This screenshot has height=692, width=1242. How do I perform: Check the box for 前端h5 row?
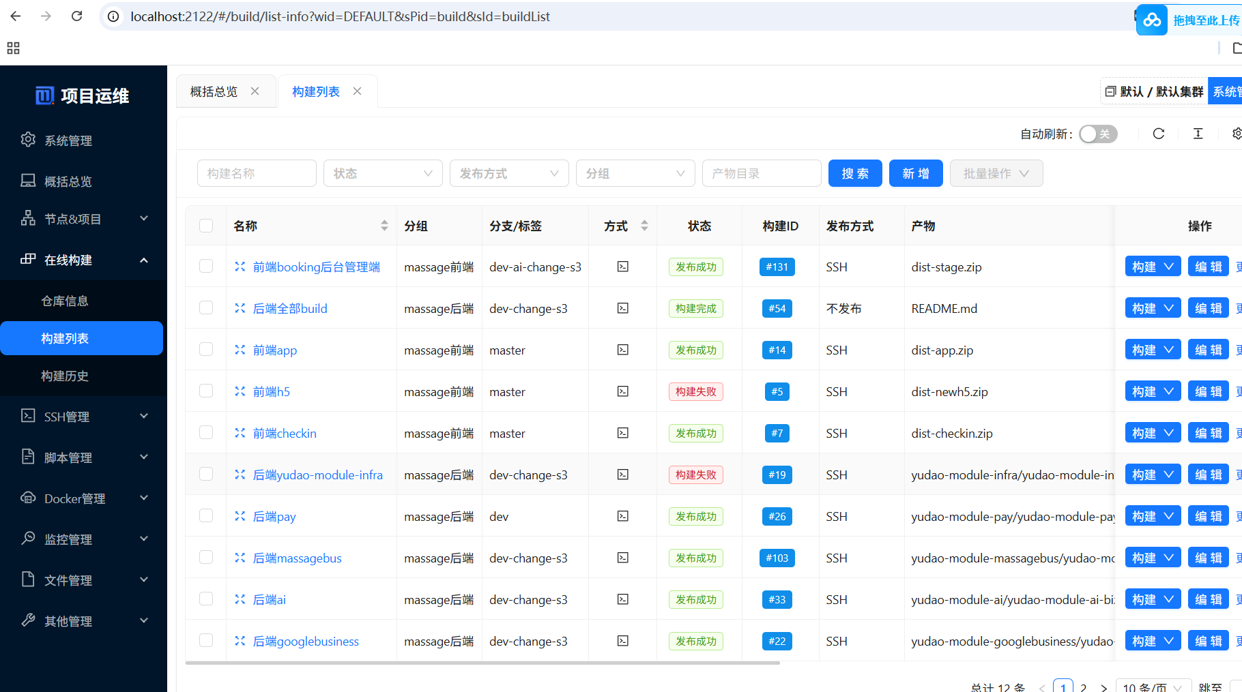206,391
